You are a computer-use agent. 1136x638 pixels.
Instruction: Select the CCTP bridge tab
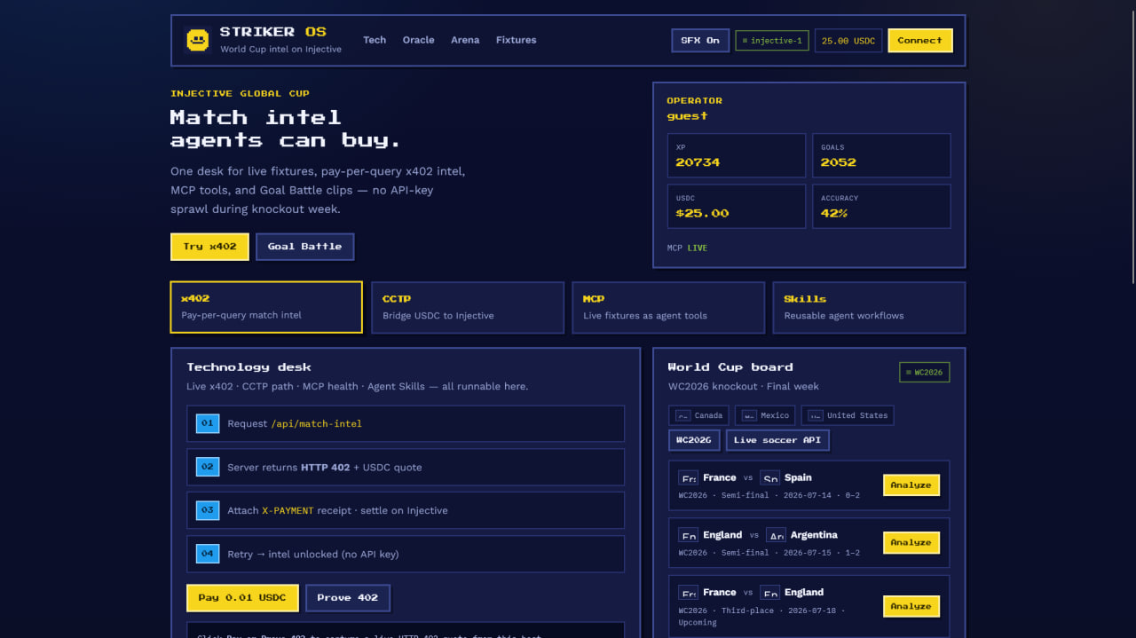(x=468, y=307)
